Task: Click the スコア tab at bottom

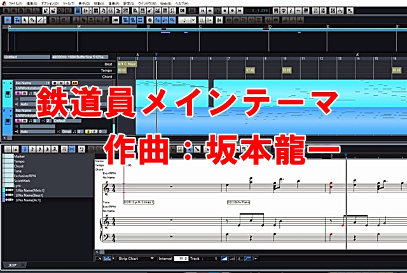Action: (x=13, y=265)
